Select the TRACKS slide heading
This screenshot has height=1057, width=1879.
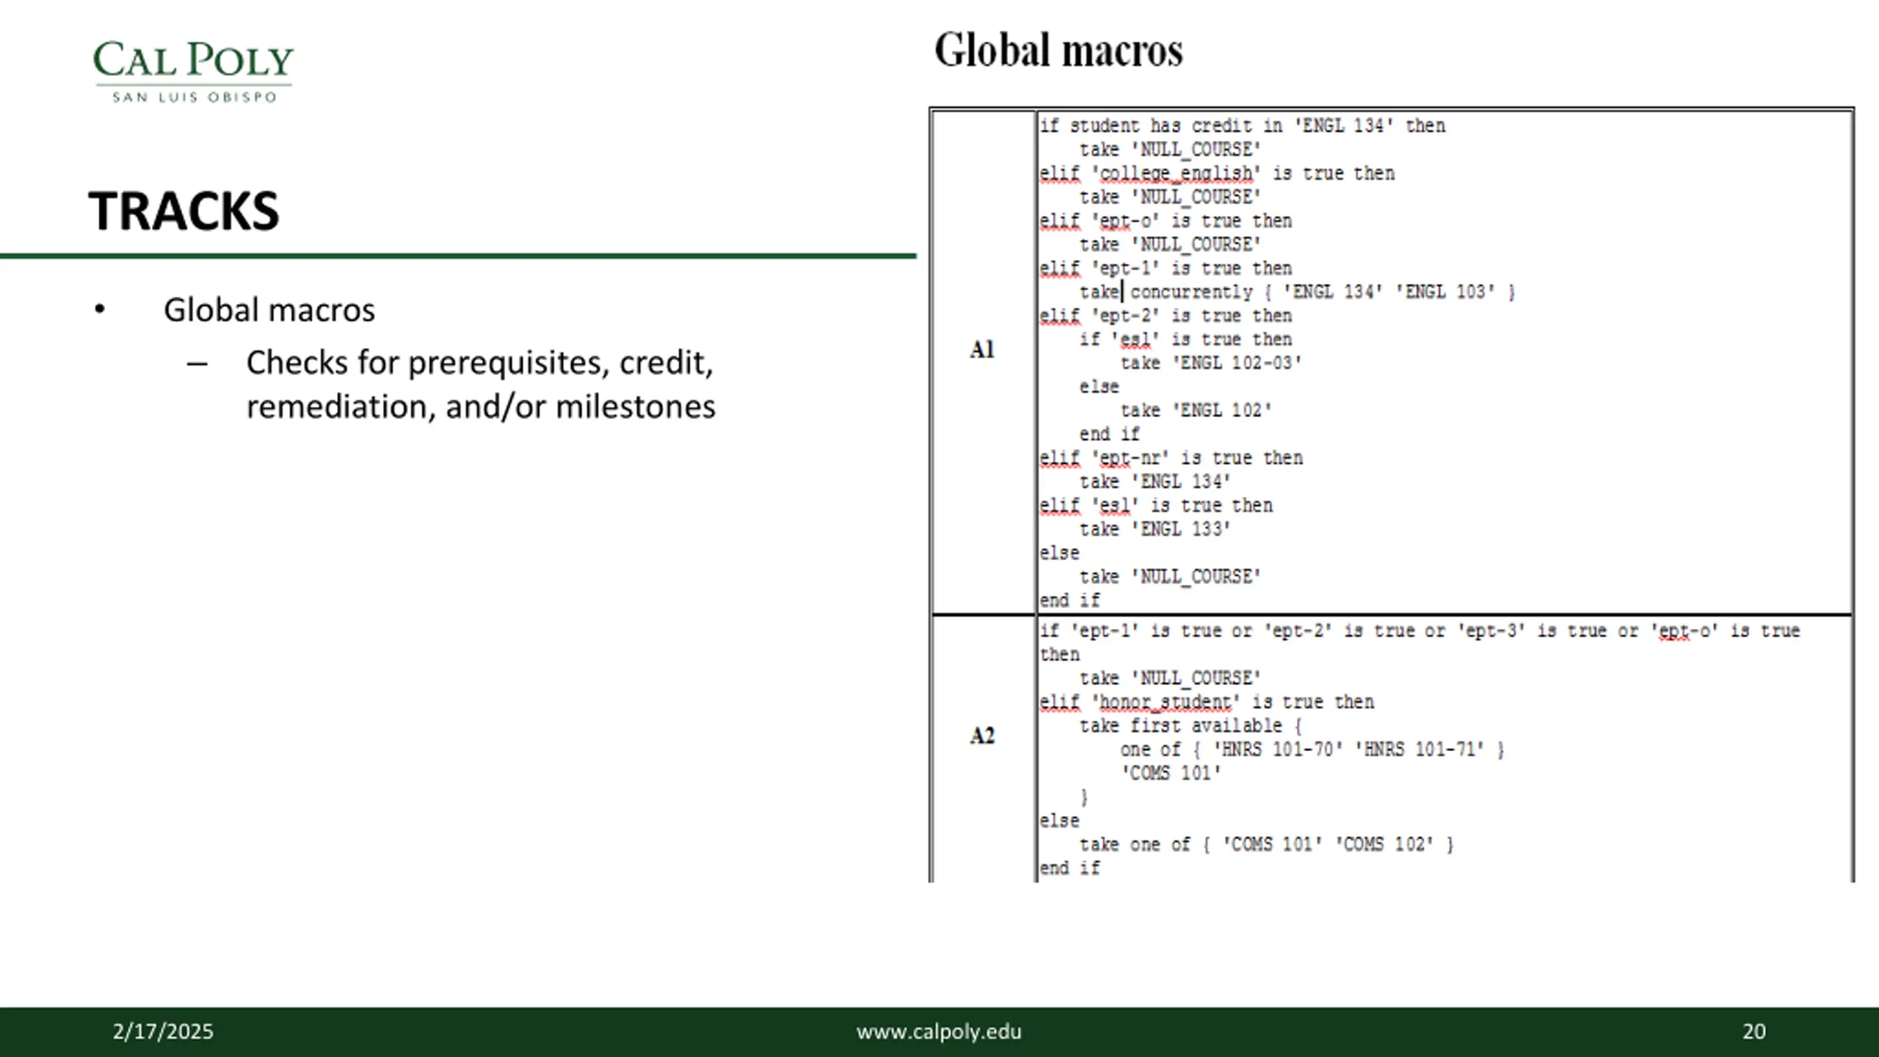[183, 211]
